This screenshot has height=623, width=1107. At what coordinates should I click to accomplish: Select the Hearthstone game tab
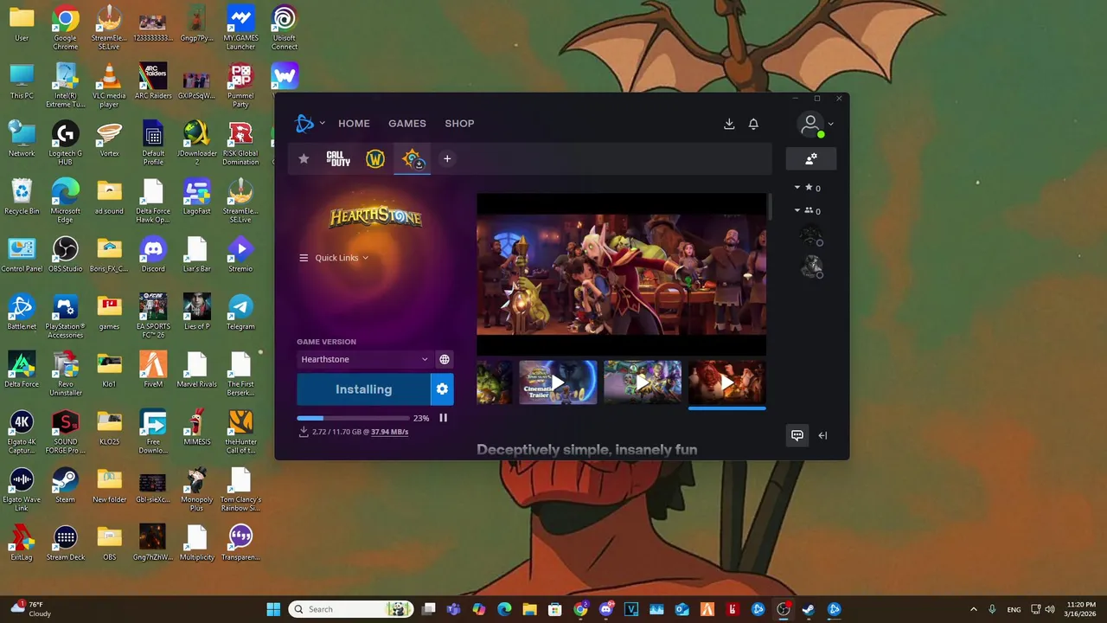(x=413, y=159)
